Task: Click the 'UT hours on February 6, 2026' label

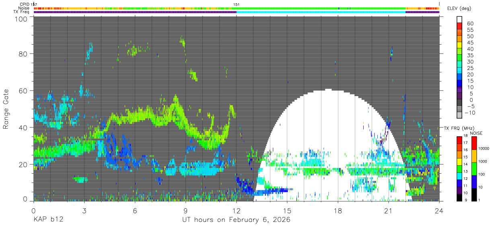Action: pos(237,220)
